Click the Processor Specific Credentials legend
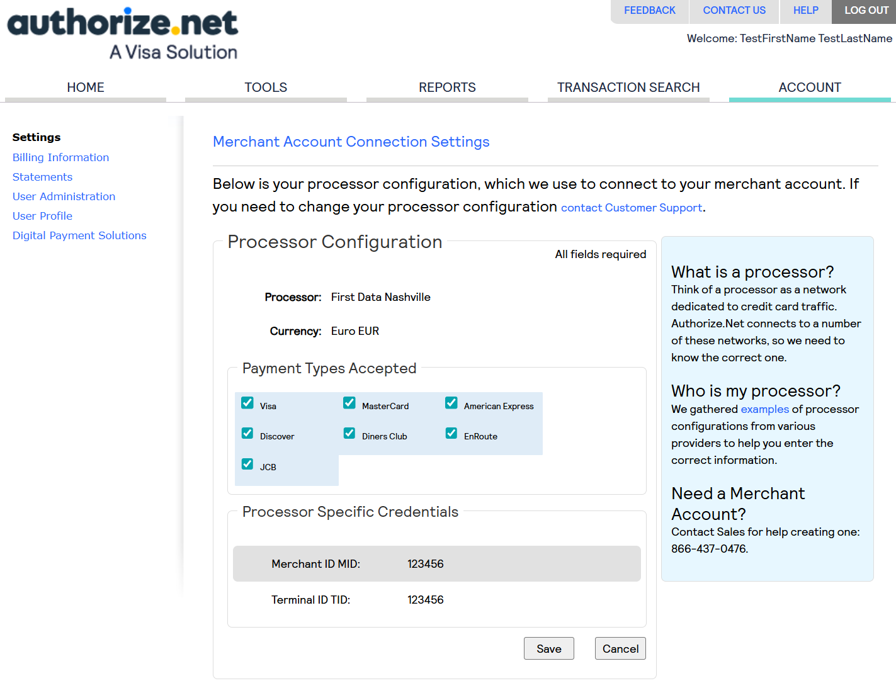The height and width of the screenshot is (688, 896). pyautogui.click(x=350, y=512)
